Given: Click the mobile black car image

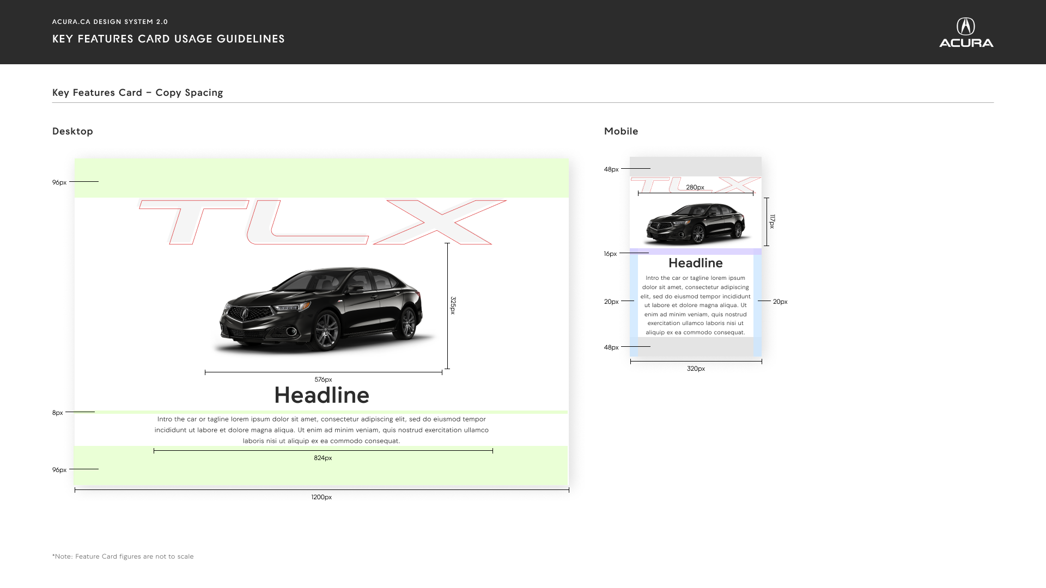Looking at the screenshot, I should click(696, 224).
